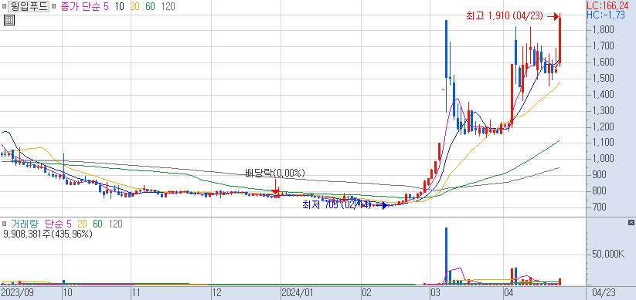Click the 윙입푸드 stock name button
The image size is (636, 300).
(x=28, y=6)
